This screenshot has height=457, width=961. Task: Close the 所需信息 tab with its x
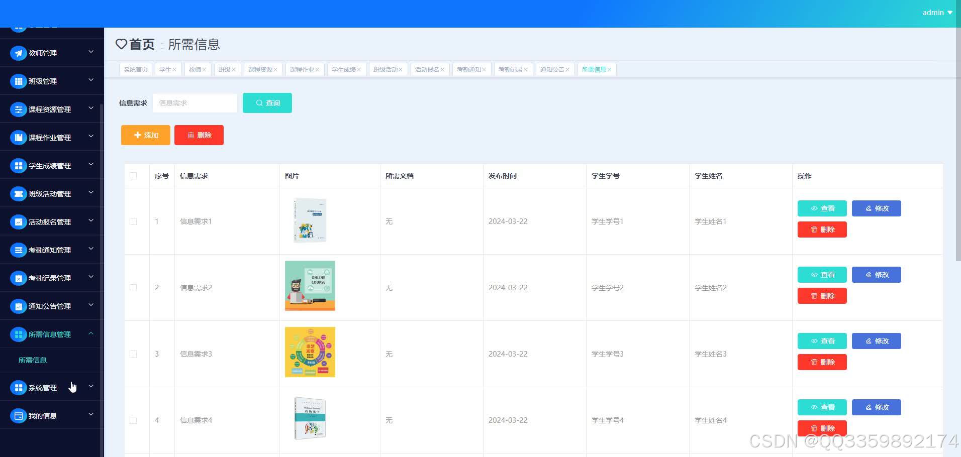pos(609,70)
